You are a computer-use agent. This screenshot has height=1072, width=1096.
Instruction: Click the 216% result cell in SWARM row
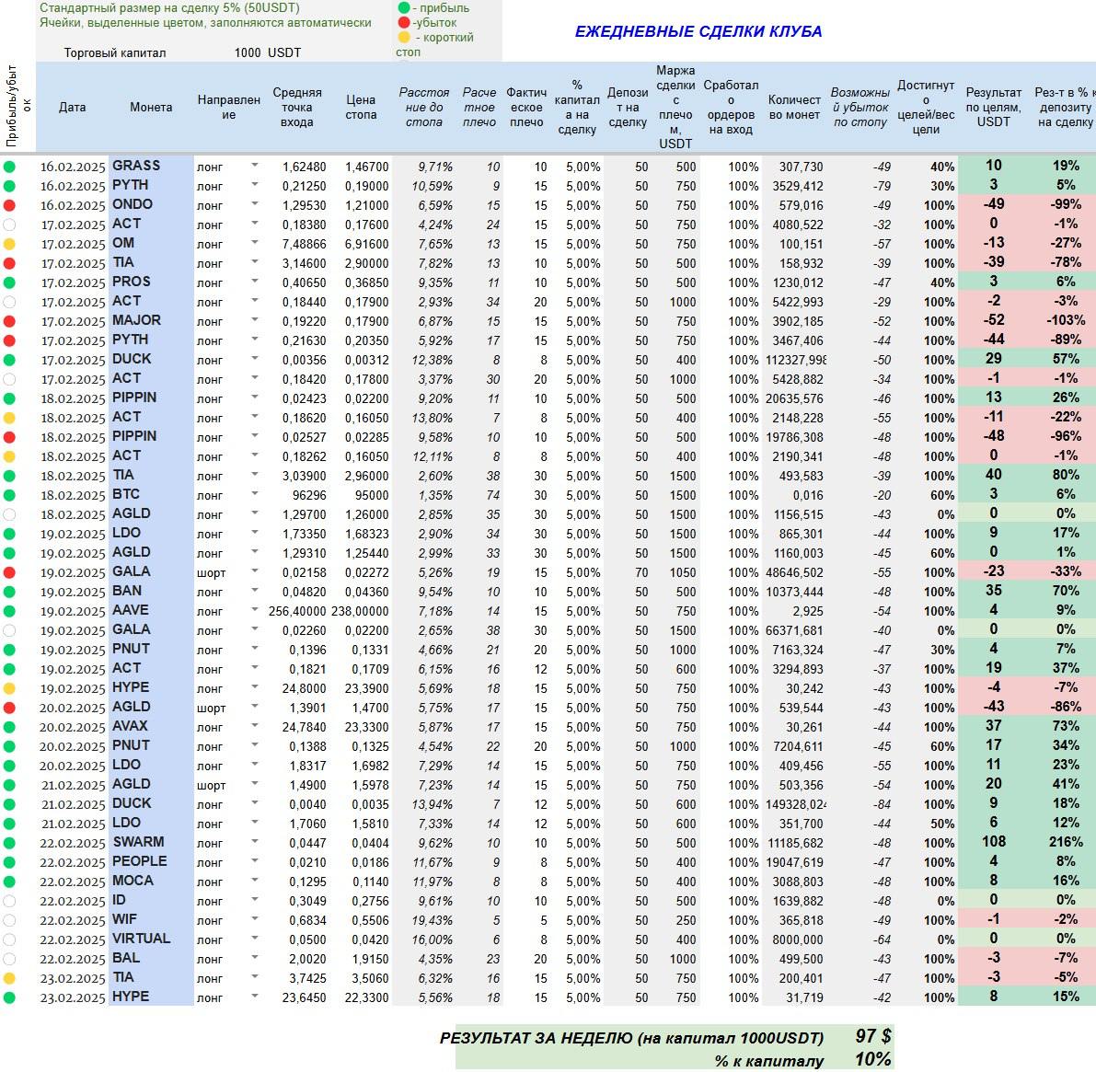point(1066,842)
